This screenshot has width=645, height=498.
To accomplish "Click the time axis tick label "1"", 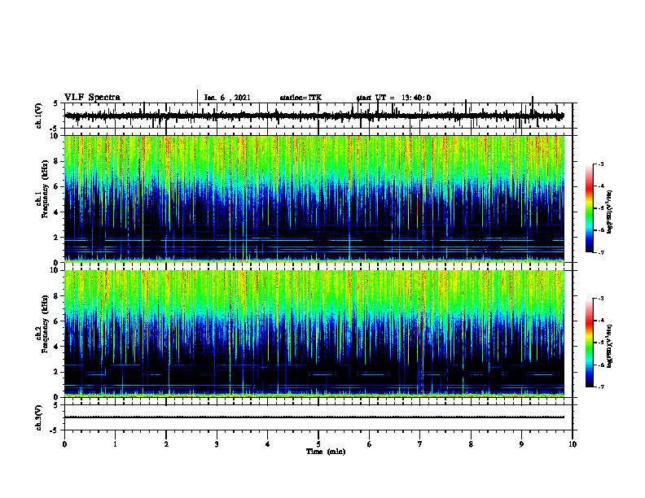I will 115,444.
